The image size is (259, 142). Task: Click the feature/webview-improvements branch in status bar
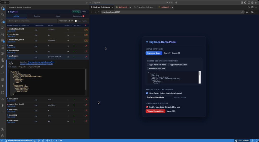pyautogui.click(x=19, y=140)
